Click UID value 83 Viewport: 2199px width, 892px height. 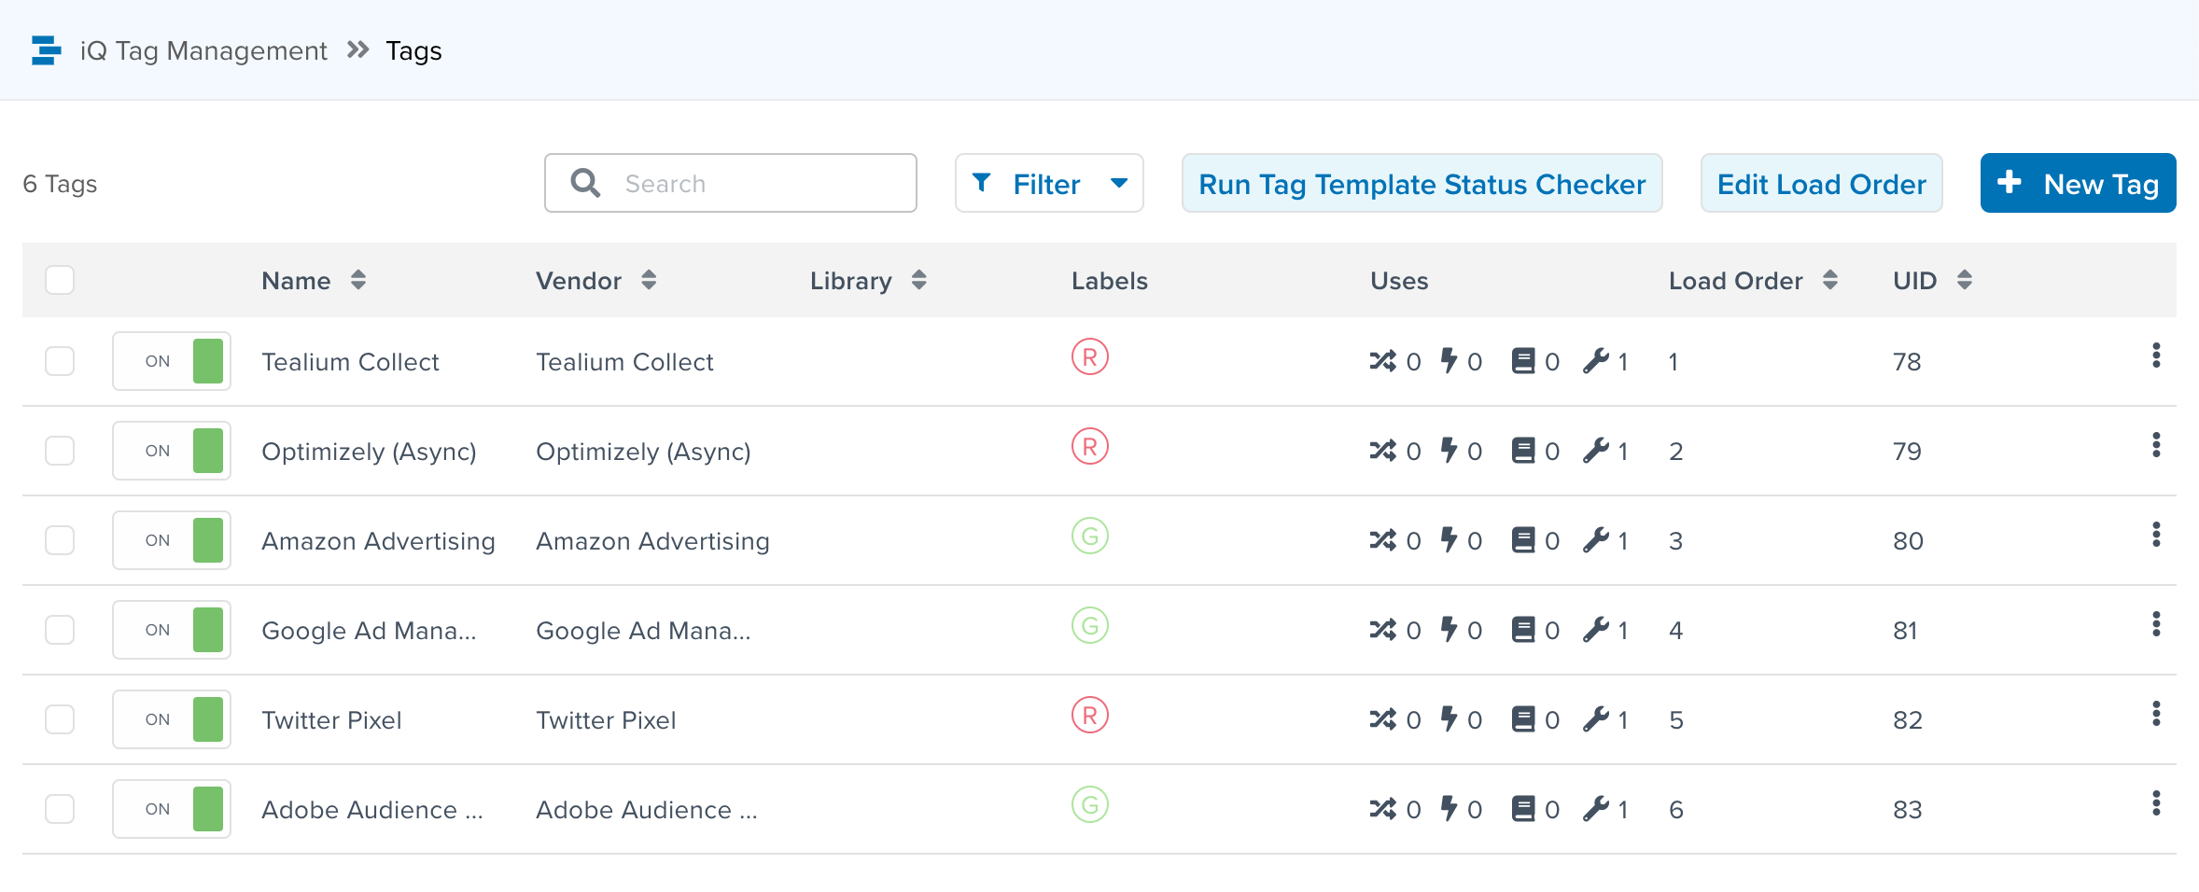coord(1907,809)
